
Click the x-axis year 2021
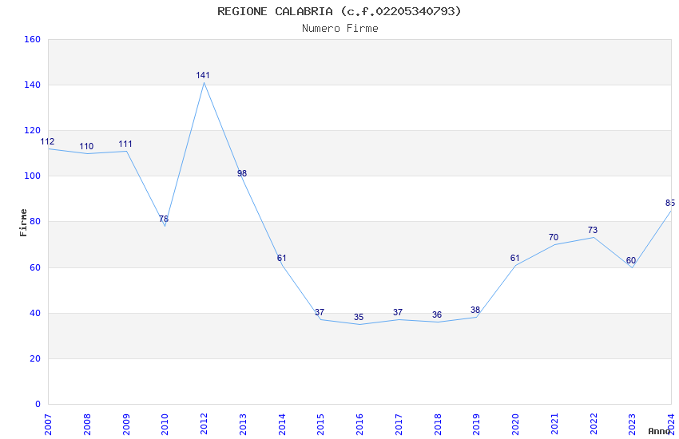[x=554, y=425]
